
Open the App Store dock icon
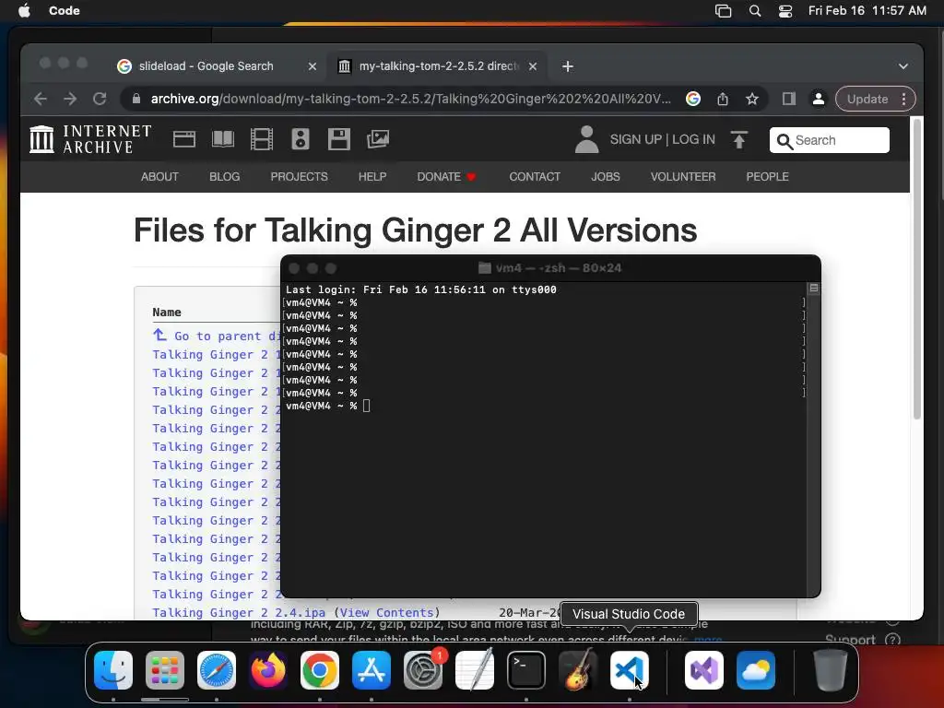pyautogui.click(x=372, y=670)
